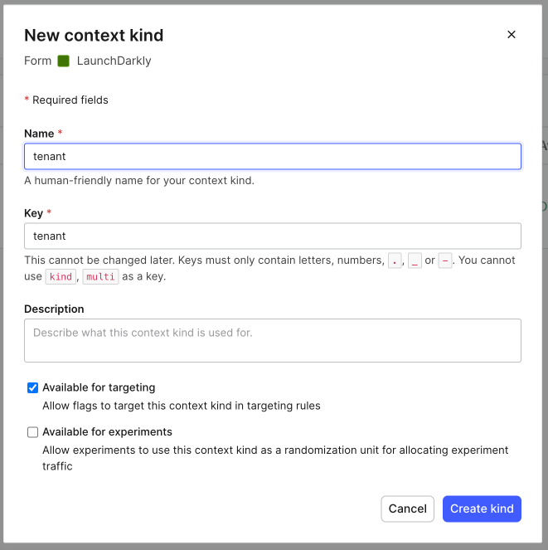The image size is (548, 550).
Task: Click the LaunchDarkly text beside Form
Action: [114, 61]
